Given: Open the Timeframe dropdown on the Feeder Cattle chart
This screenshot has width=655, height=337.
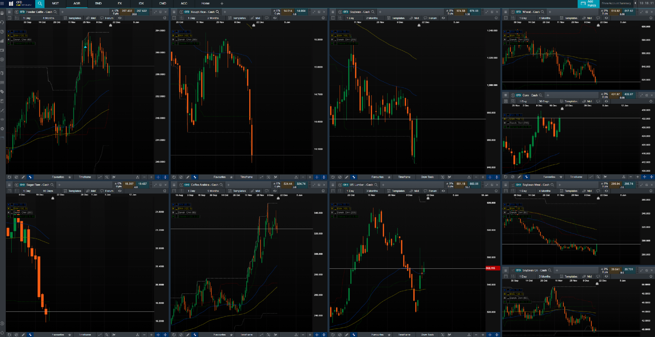Looking at the screenshot, I should [85, 177].
